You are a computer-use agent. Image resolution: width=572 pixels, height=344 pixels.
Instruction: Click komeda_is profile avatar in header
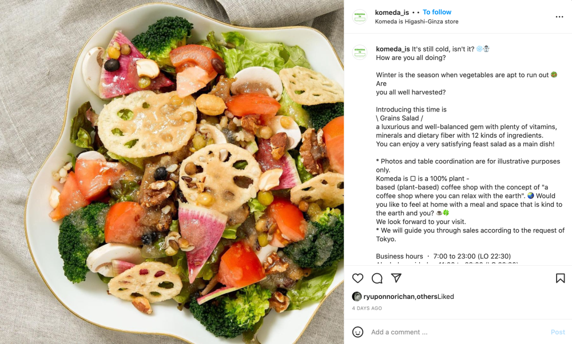(x=359, y=17)
